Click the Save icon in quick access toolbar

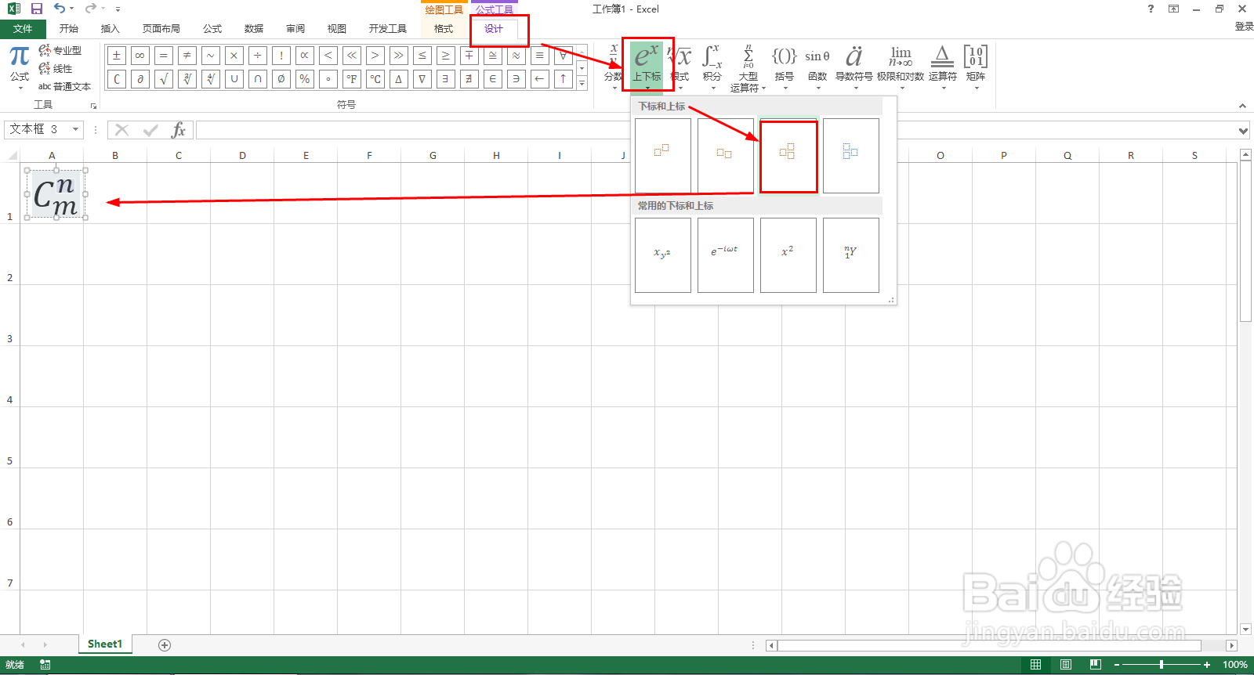click(x=36, y=9)
